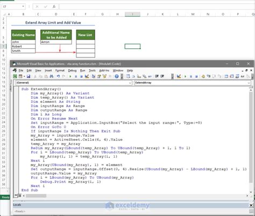Open the Excel Name Box dropdown arrow
Image resolution: width=255 pixels, height=216 pixels.
point(23,6)
